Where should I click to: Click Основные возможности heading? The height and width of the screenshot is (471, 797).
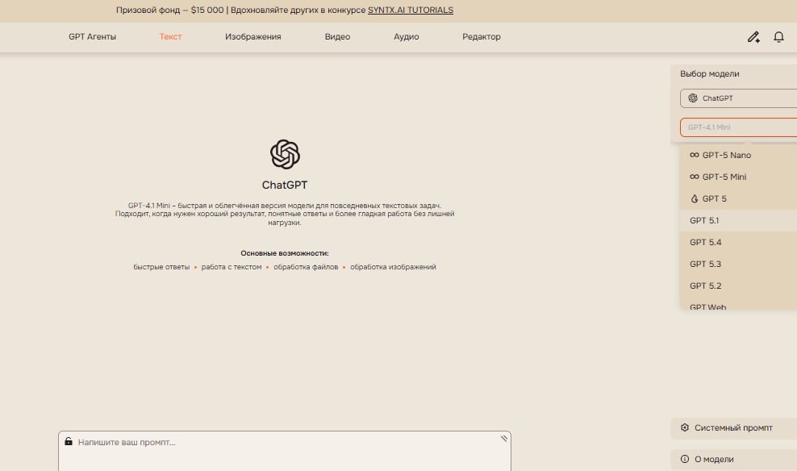tap(285, 253)
